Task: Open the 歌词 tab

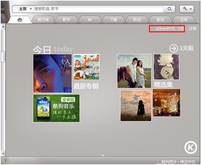Action: tap(137, 20)
